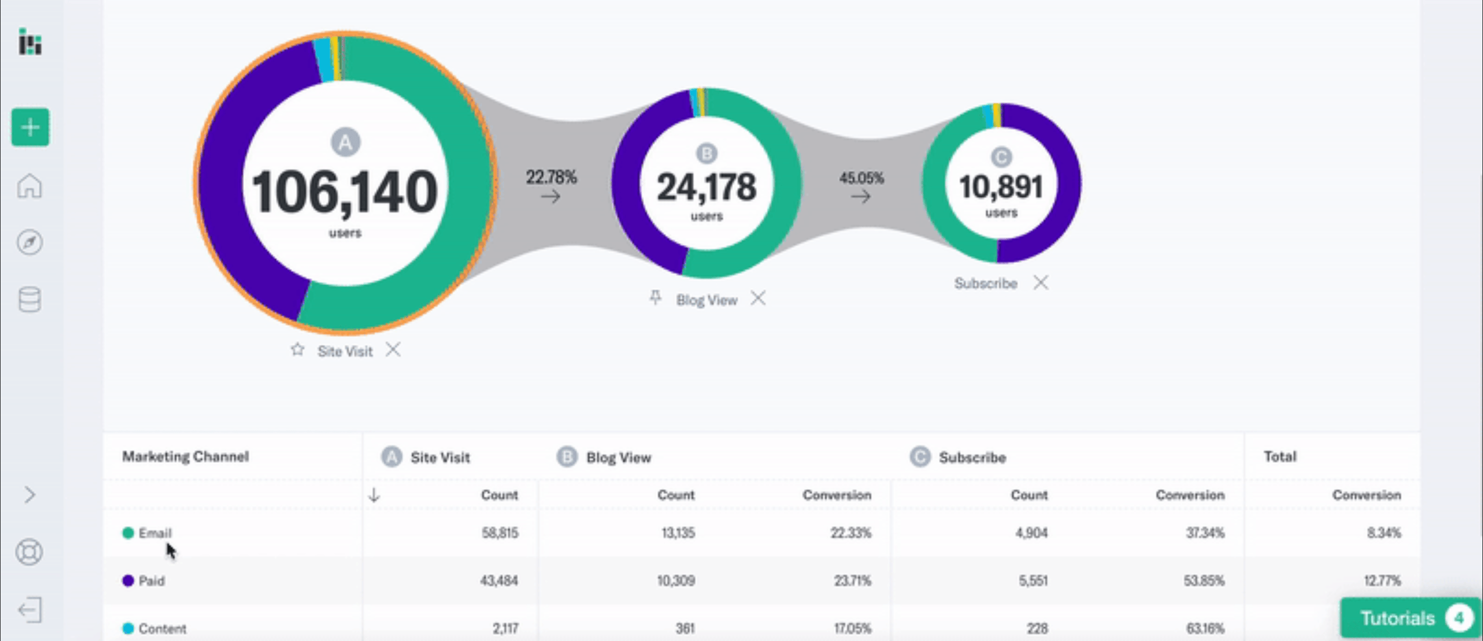Click Email Blog View count 13,135
Screen dimensions: 1483x641
[x=678, y=533]
